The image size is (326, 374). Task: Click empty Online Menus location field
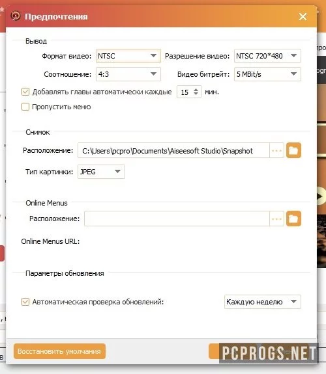177,219
